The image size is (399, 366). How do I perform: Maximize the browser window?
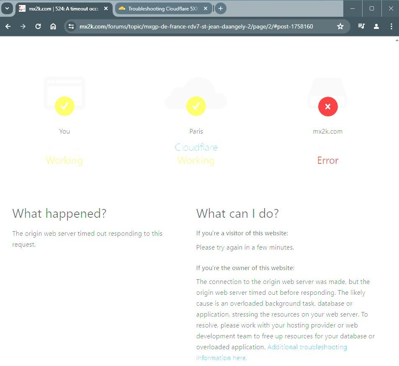pos(372,8)
